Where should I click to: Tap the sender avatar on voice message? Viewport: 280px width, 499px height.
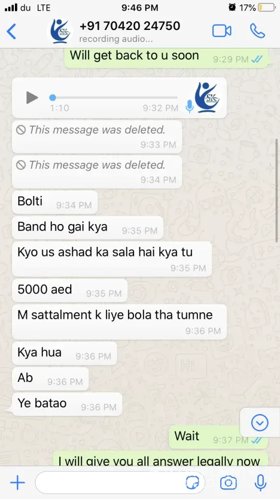[x=207, y=97]
